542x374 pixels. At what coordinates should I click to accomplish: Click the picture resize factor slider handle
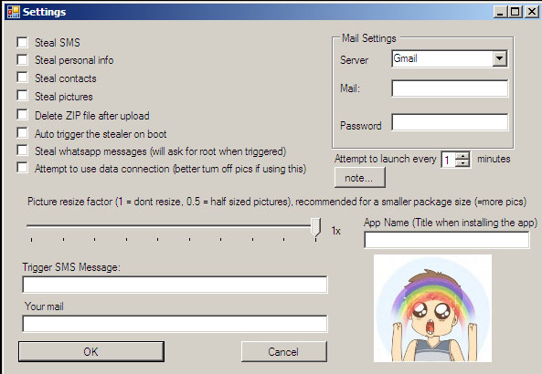(x=315, y=227)
